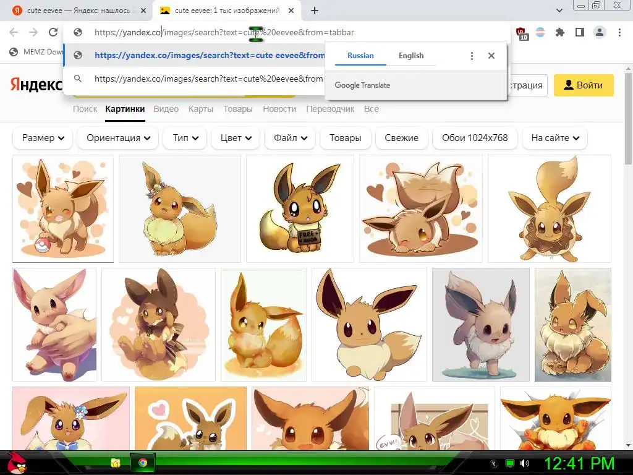The width and height of the screenshot is (633, 475).
Task: Open a new browser tab with plus
Action: (315, 11)
